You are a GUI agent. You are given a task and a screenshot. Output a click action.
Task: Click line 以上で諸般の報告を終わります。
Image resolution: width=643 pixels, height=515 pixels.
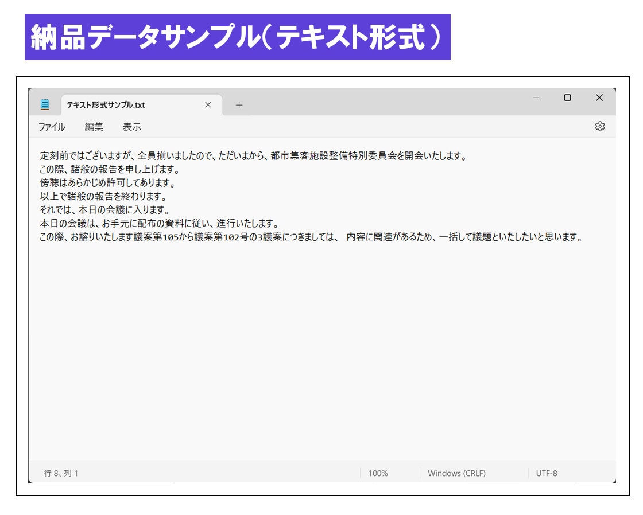pyautogui.click(x=103, y=196)
